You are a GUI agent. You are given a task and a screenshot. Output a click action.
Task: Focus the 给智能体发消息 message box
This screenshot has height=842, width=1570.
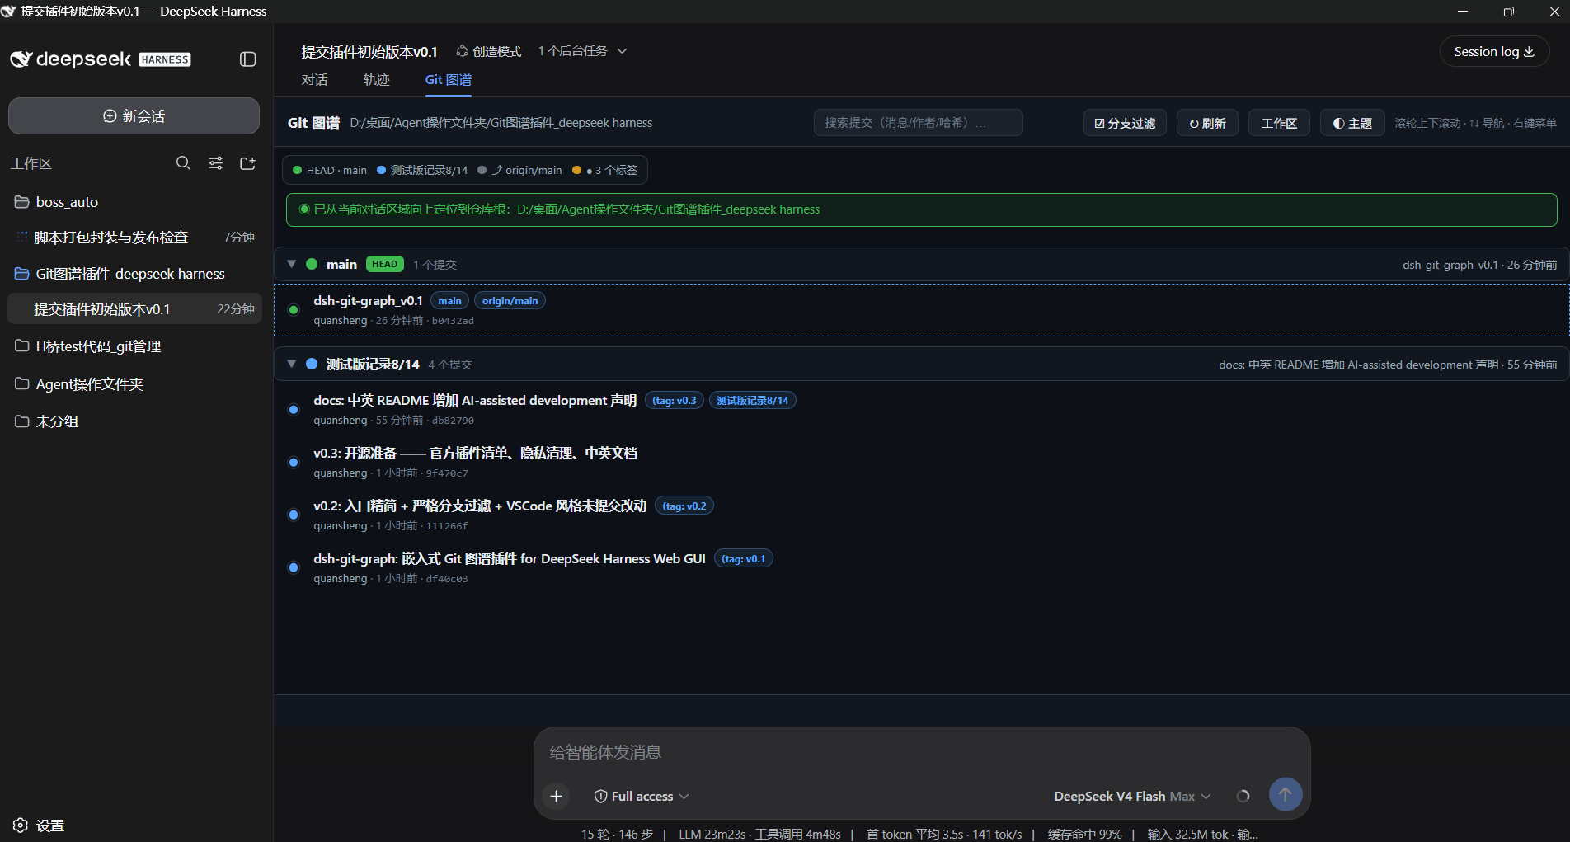pyautogui.click(x=922, y=752)
